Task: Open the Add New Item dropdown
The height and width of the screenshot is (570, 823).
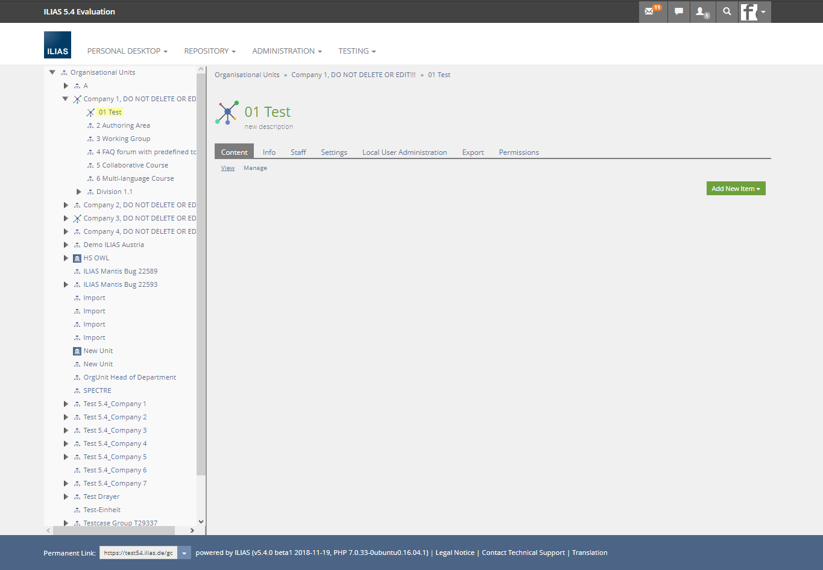Action: [736, 189]
